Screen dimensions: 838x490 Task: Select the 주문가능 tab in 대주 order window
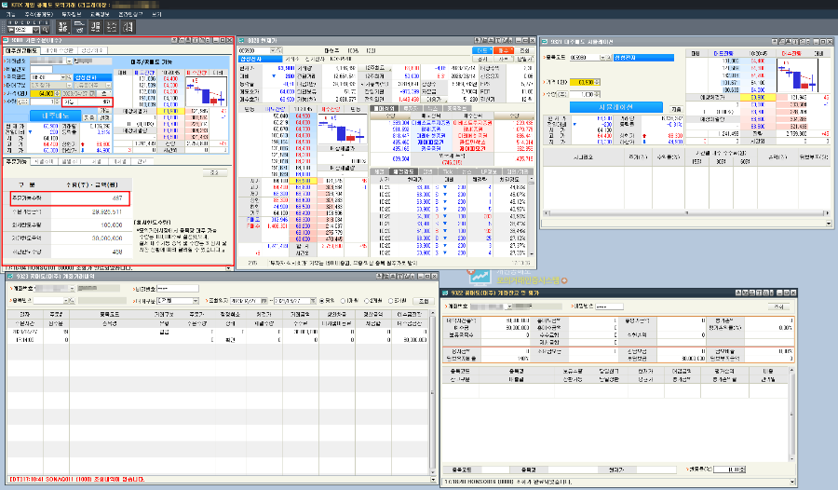(16, 161)
